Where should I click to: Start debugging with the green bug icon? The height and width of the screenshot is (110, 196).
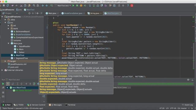[x=77, y=5]
